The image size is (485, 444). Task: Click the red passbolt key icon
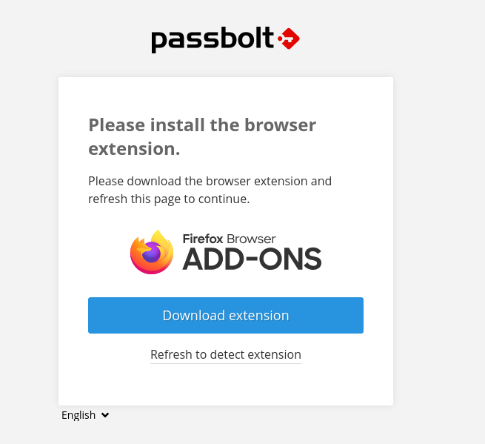tap(288, 38)
